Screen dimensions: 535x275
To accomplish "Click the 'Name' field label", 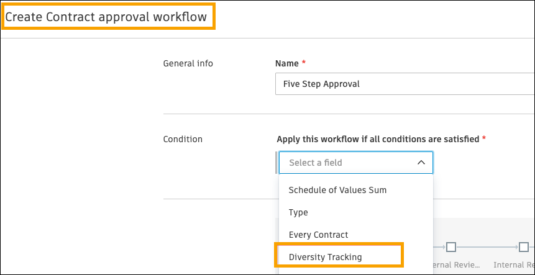I will click(x=286, y=63).
